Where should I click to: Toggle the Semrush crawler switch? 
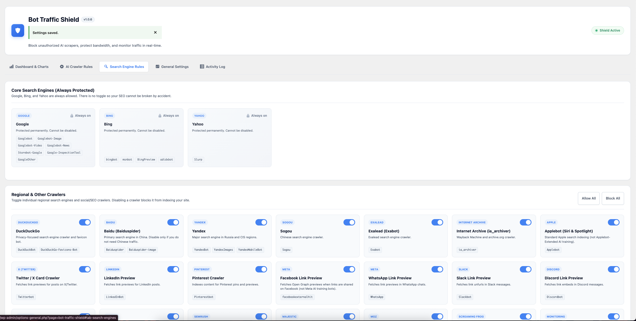tap(261, 316)
